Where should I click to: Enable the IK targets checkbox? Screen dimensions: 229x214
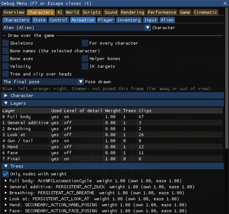coord(85,66)
